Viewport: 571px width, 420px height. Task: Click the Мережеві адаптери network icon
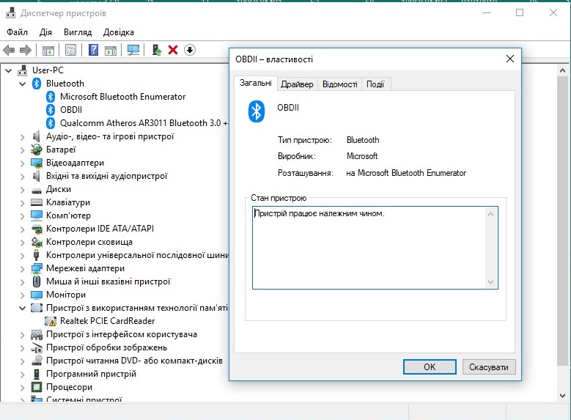tap(37, 268)
